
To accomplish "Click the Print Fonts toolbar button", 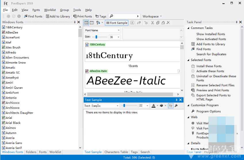I will [x=82, y=16].
